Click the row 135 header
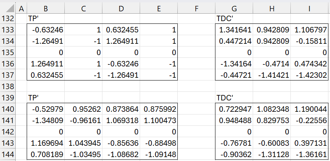The width and height of the screenshot is (330, 161). (x=8, y=52)
